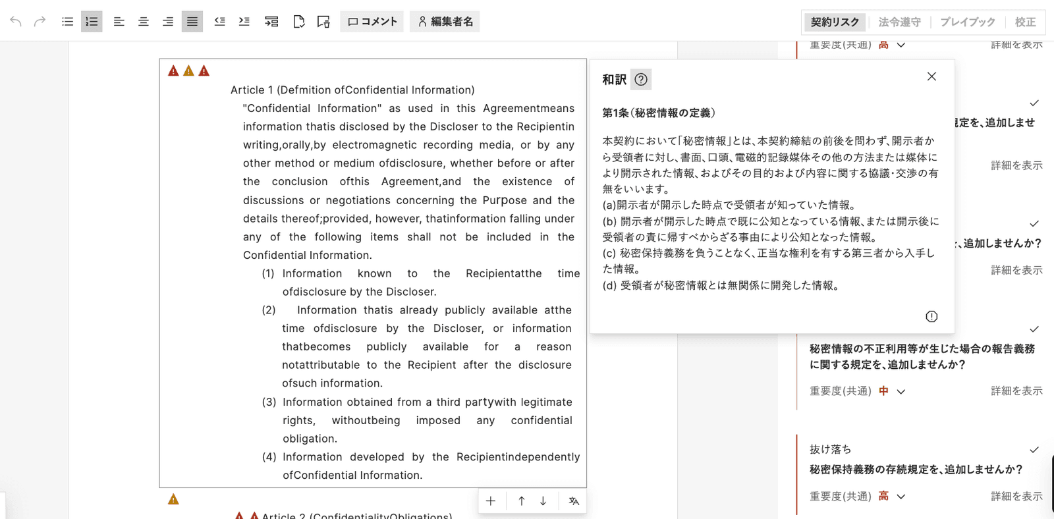
Task: Open the help icon next to 和訳
Action: [641, 80]
